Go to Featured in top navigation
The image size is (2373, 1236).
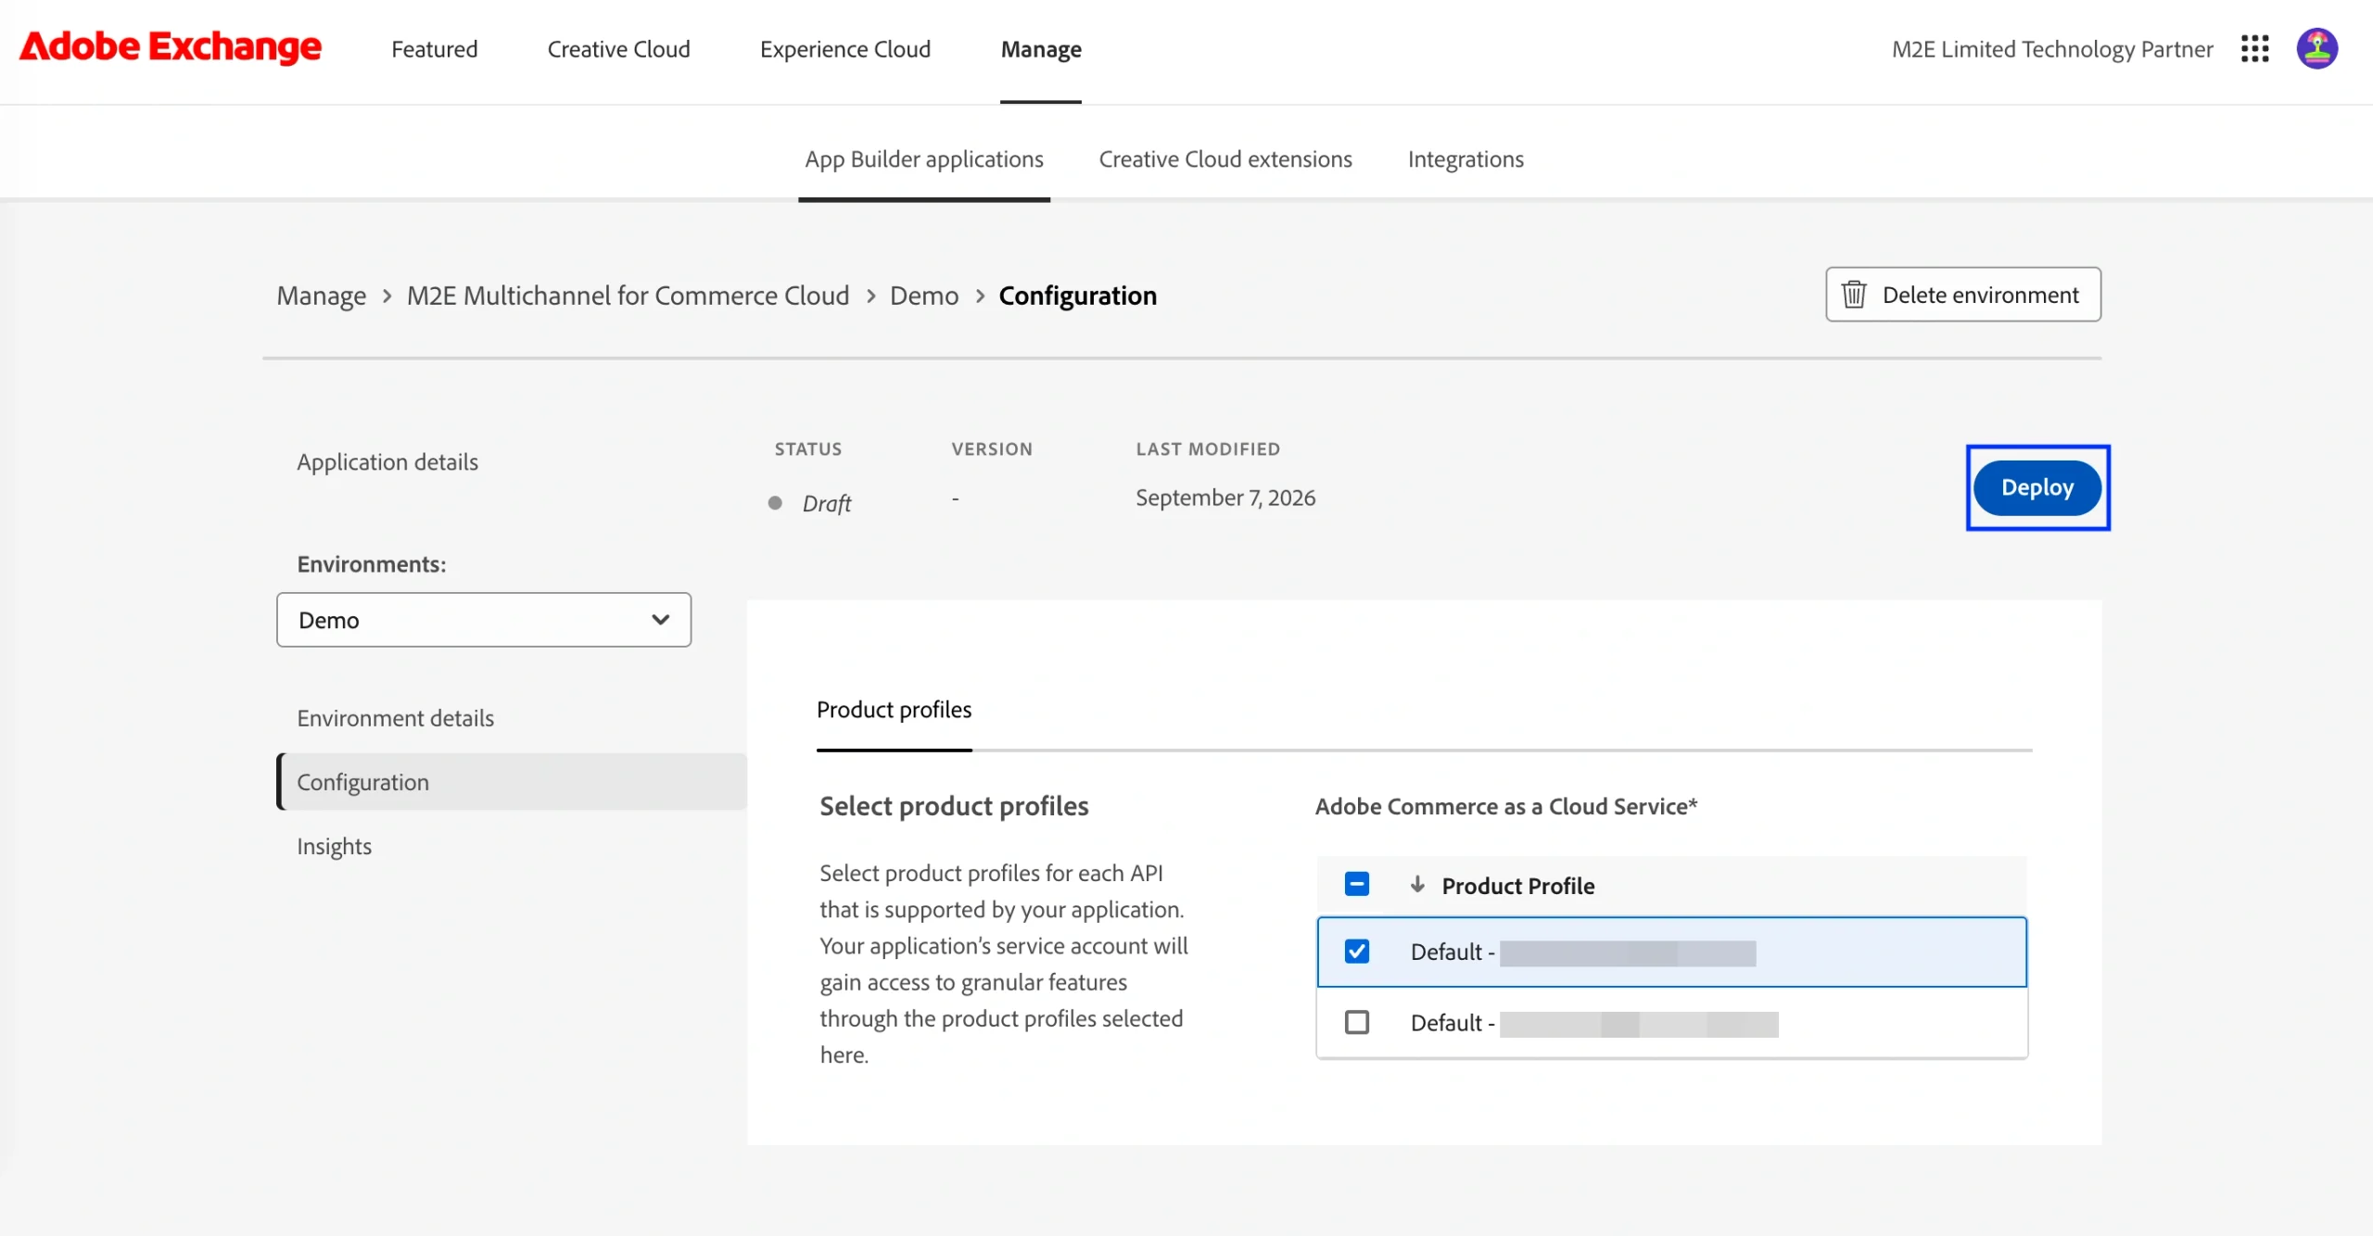(x=434, y=49)
